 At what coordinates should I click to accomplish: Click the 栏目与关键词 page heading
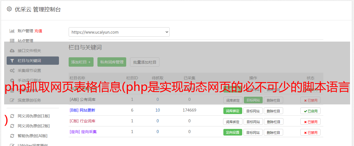click(85, 47)
